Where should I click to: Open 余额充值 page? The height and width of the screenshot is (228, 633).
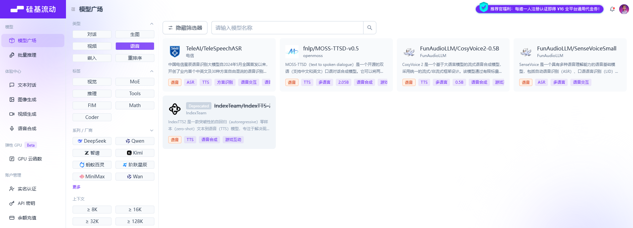[x=33, y=218]
